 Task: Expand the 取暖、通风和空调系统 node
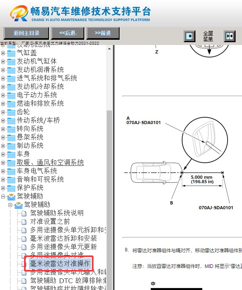pos(3,163)
